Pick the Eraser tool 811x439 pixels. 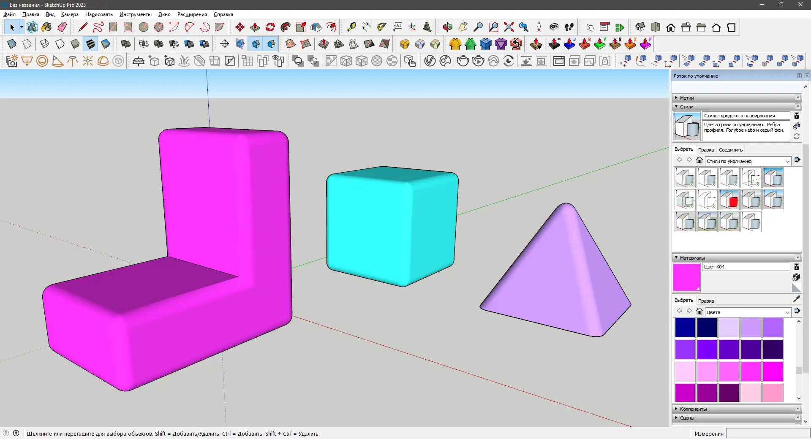coord(62,27)
